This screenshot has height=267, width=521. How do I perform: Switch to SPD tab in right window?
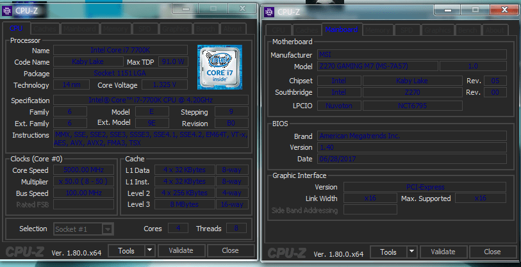pyautogui.click(x=407, y=30)
